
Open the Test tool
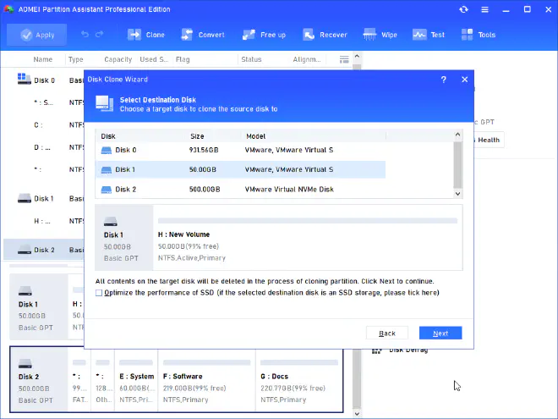click(x=429, y=35)
